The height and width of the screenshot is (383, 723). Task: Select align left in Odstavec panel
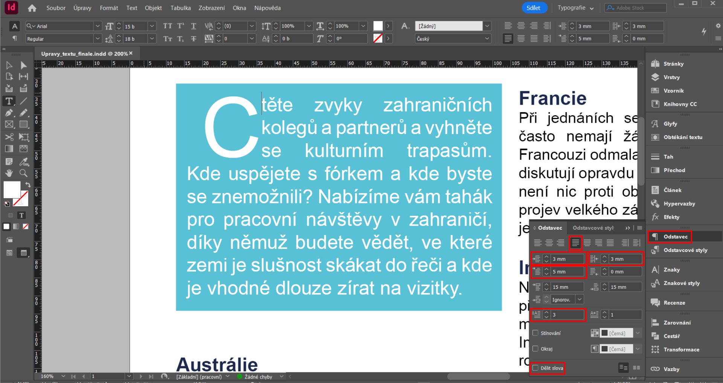point(538,243)
